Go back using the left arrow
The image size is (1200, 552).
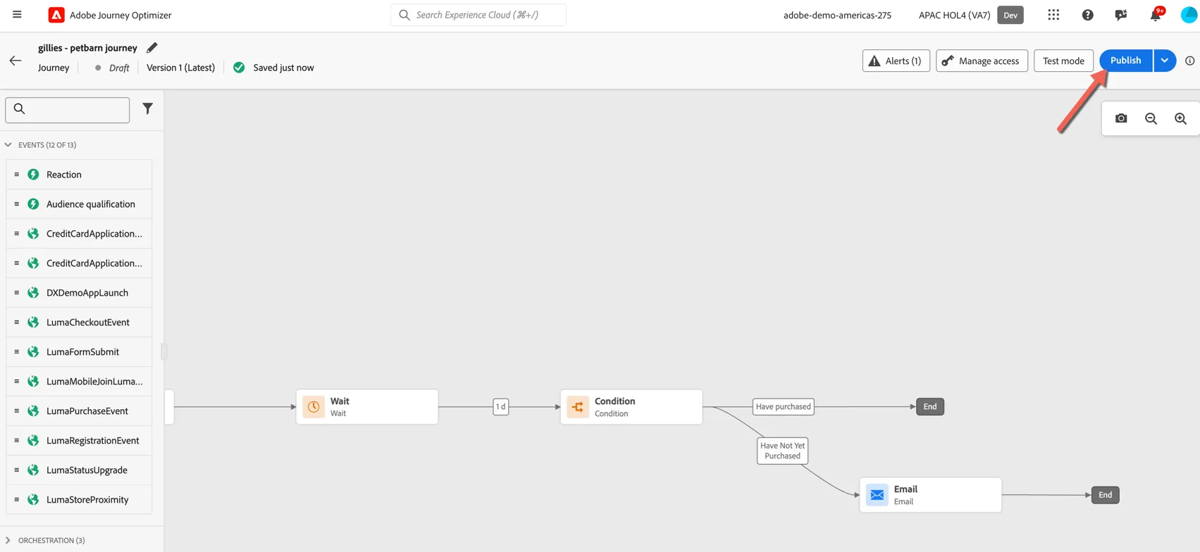pyautogui.click(x=16, y=61)
